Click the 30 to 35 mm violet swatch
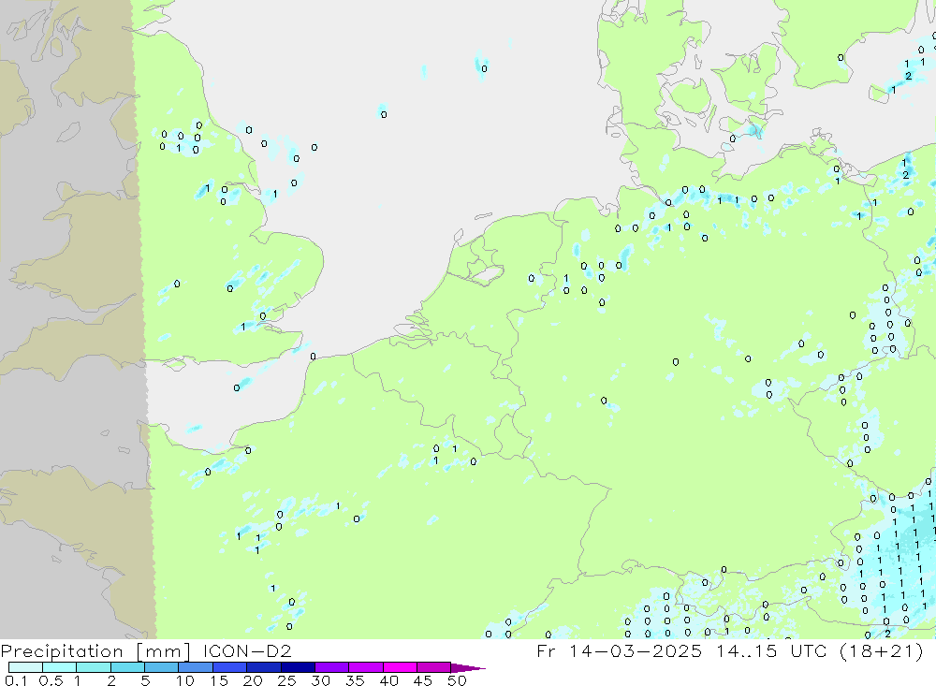Screen dimensions: 936x686 click(332, 667)
